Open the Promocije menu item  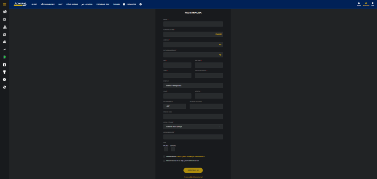(131, 4)
